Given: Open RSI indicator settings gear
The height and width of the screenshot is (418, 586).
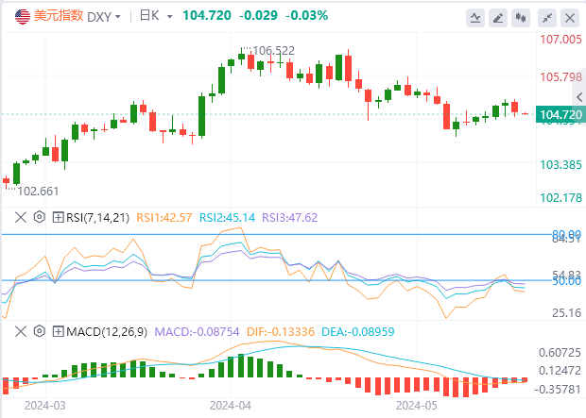Looking at the screenshot, I should [39, 217].
